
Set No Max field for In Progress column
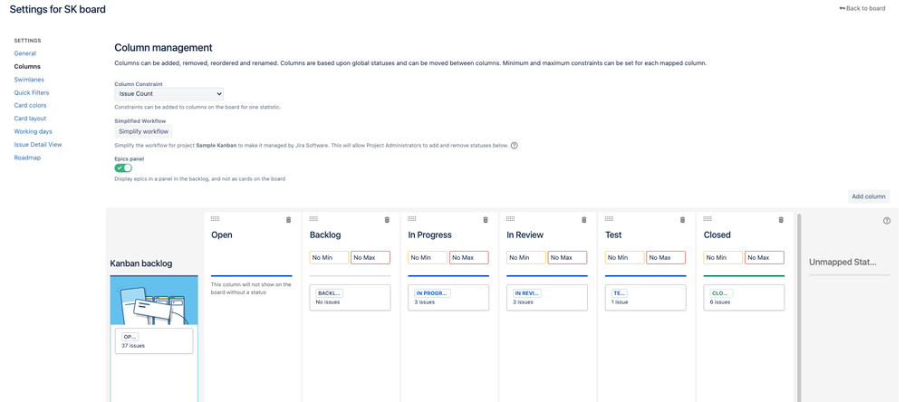point(469,257)
